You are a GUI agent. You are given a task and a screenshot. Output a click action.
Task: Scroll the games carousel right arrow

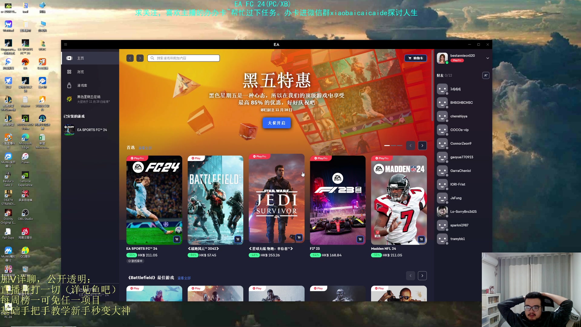click(x=422, y=145)
